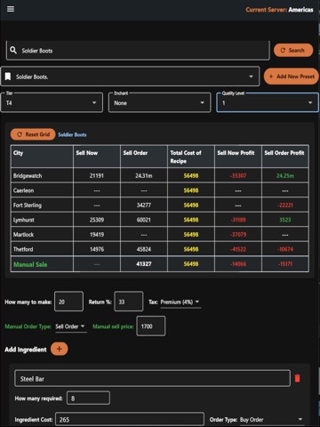Open the hamburger menu
The width and height of the screenshot is (320, 427).
11,9
